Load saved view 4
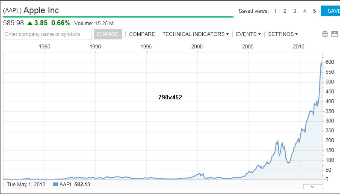The height and width of the screenshot is (194, 340). tap(305, 11)
